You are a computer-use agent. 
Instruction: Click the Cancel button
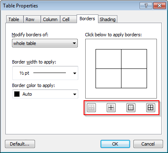(148, 144)
